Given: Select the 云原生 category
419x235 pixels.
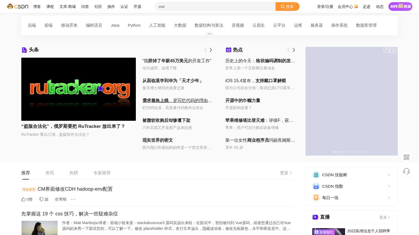Looking at the screenshot, I should (259, 25).
